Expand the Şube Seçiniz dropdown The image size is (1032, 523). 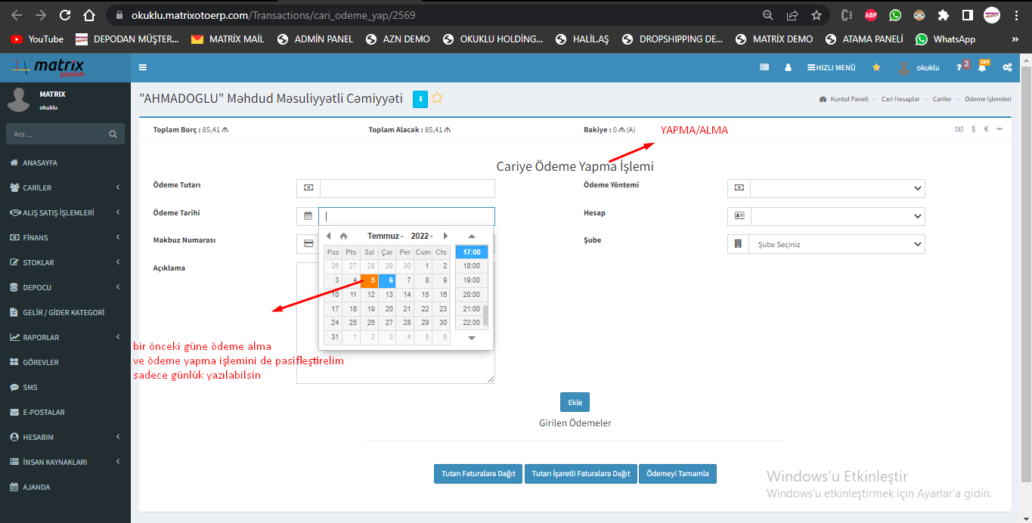coord(837,244)
